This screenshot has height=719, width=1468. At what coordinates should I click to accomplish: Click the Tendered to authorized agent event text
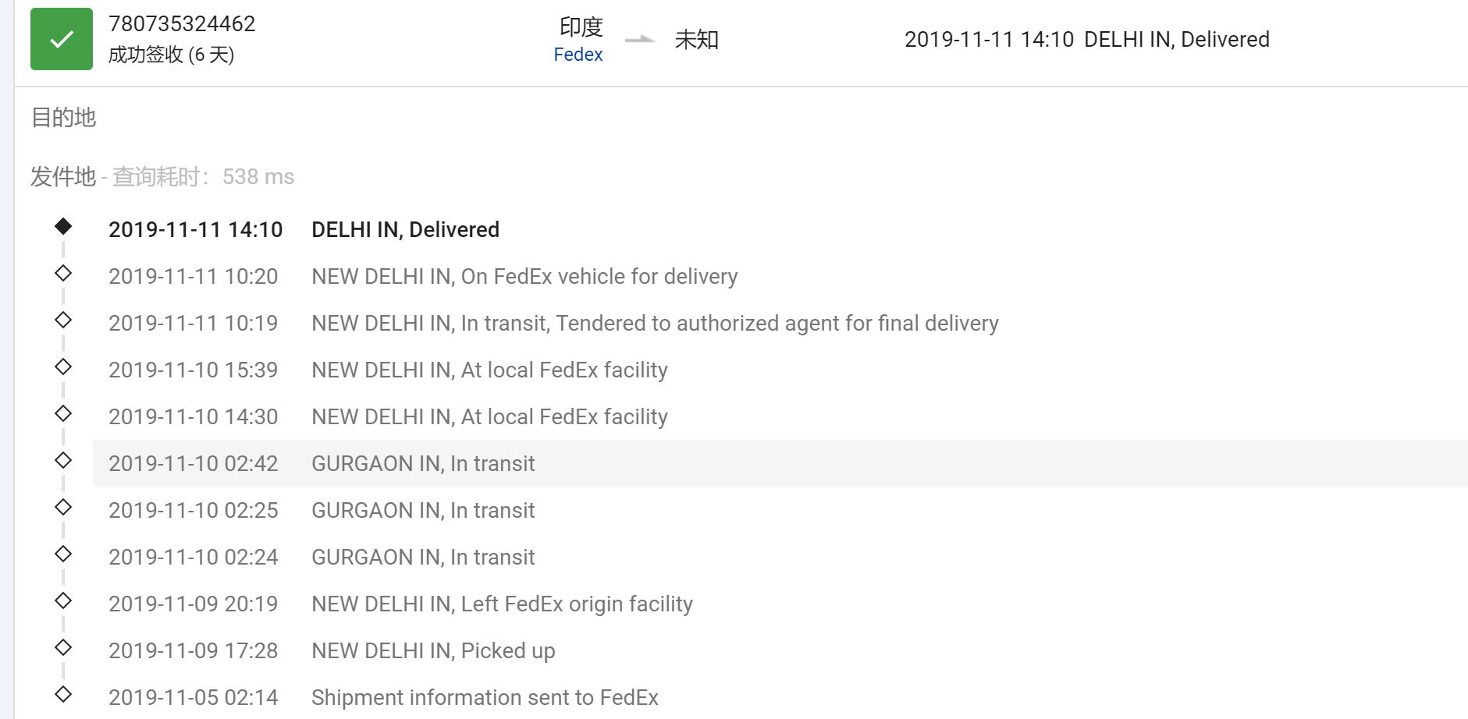pyautogui.click(x=655, y=323)
